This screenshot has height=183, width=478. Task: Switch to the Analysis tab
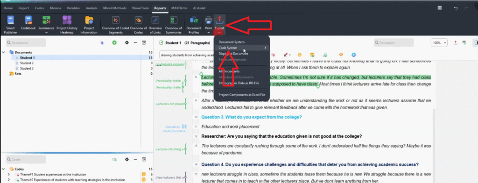tap(91, 8)
